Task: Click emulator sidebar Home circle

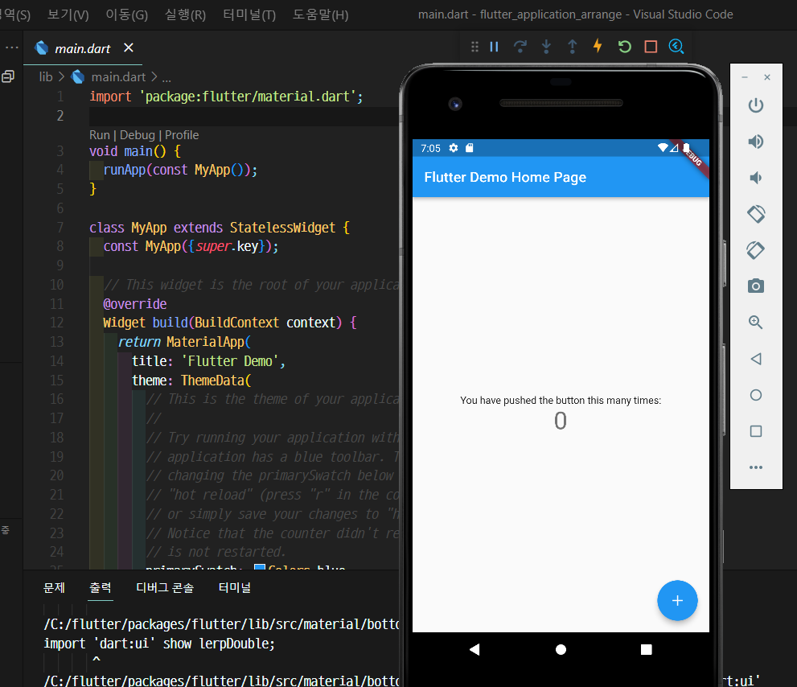Action: 756,395
